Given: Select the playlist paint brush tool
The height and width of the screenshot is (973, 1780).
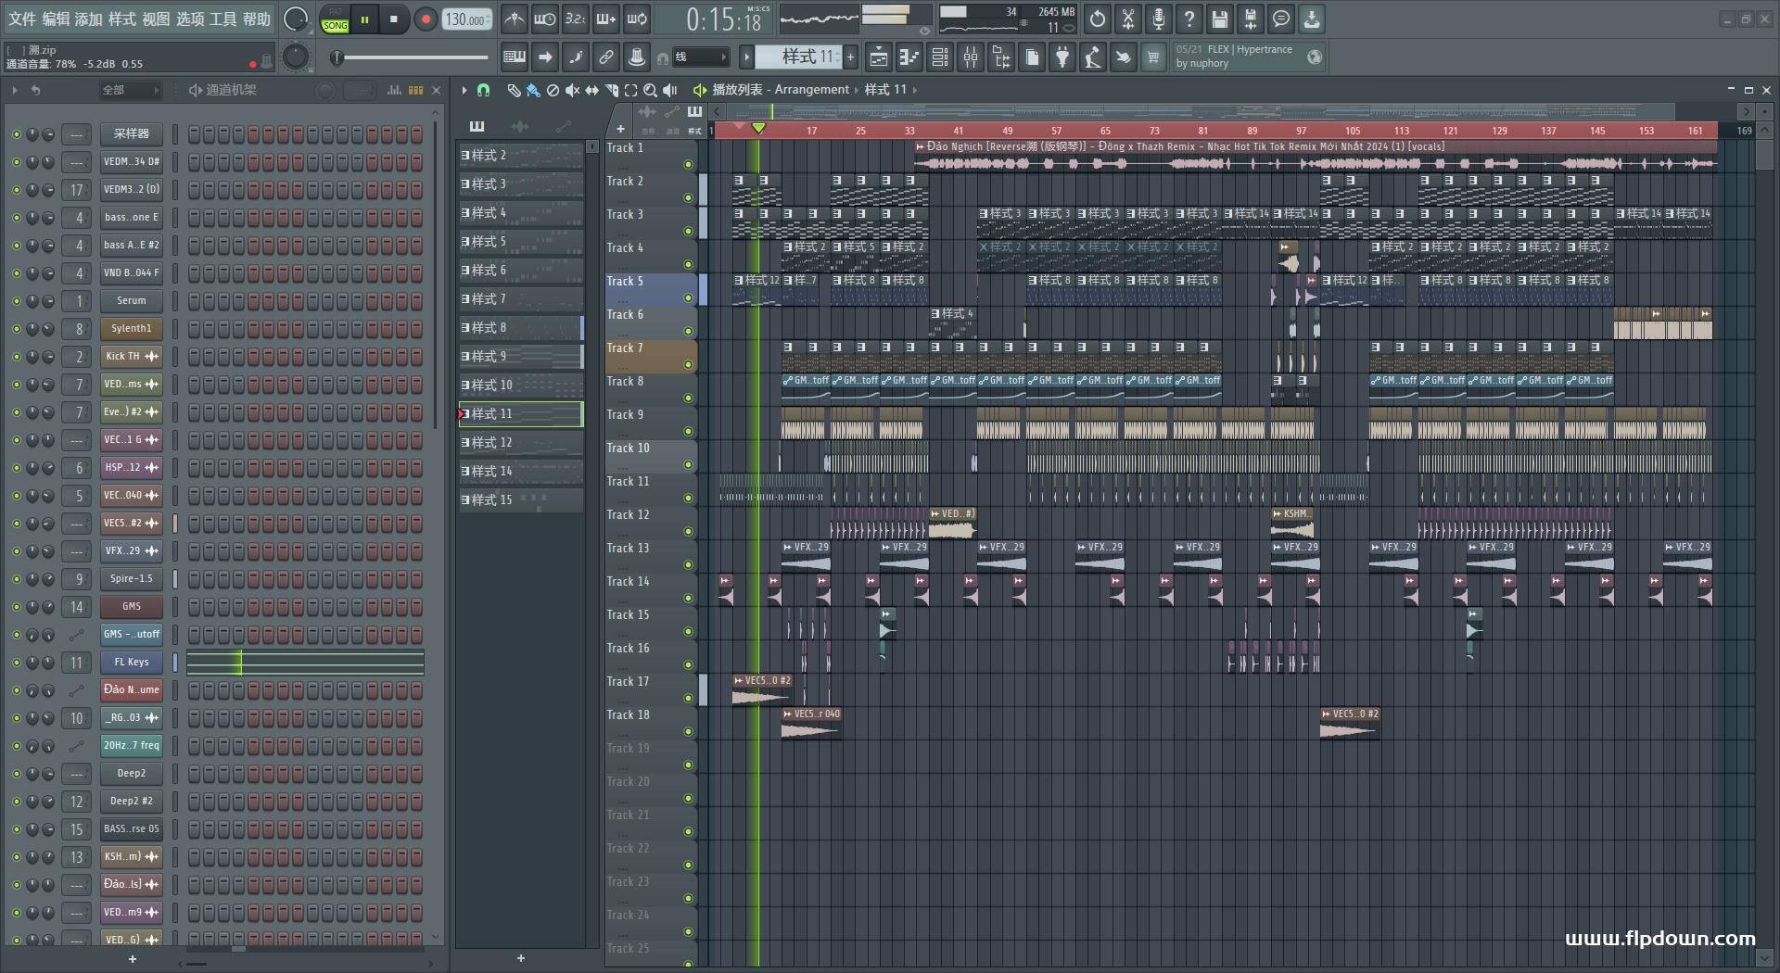Looking at the screenshot, I should pyautogui.click(x=533, y=90).
